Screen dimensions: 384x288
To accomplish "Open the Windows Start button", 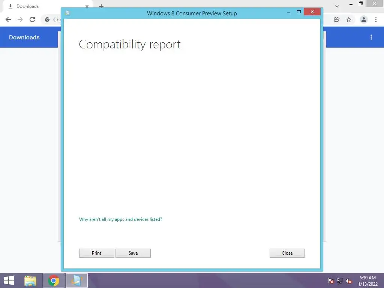I will point(9,280).
